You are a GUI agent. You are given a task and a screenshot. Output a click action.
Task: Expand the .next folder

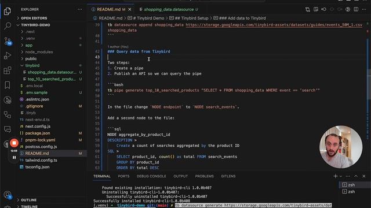click(x=30, y=32)
